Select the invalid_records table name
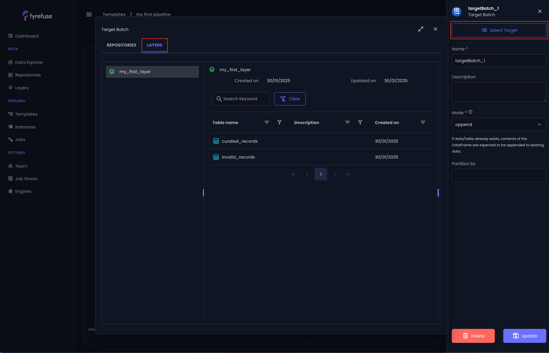 [238, 157]
